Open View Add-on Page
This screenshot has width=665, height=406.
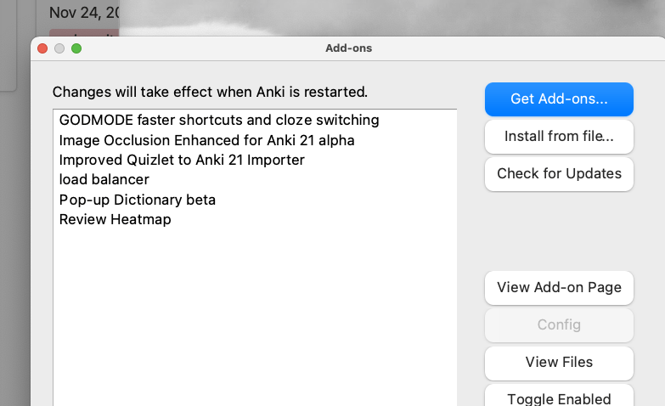[559, 287]
